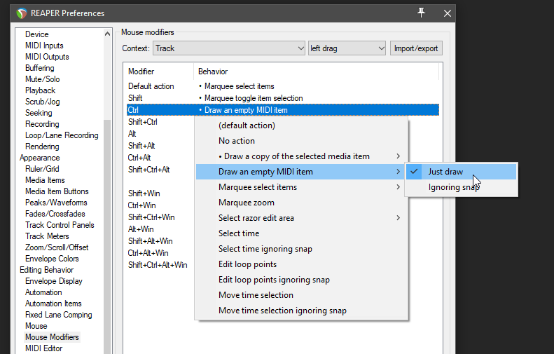The image size is (554, 354).
Task: Select the checked 'Just draw' option
Action: pos(445,172)
